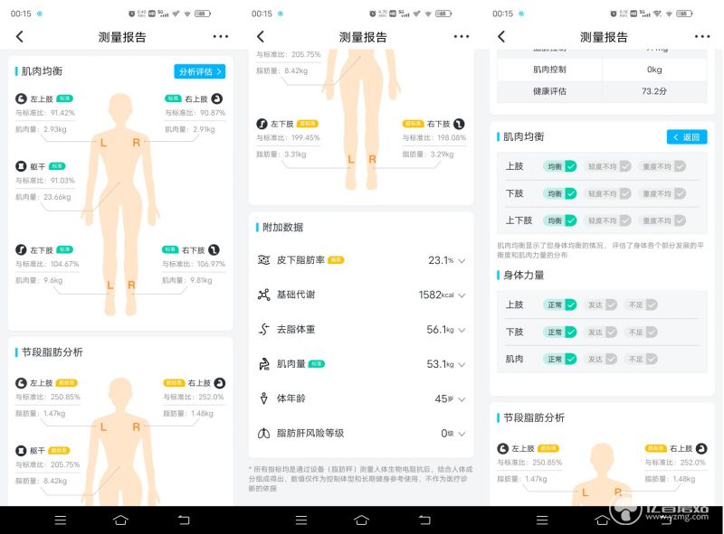724x534 pixels.
Task: Tap the 左下肢 icon showing 199.45%
Action: 262,124
